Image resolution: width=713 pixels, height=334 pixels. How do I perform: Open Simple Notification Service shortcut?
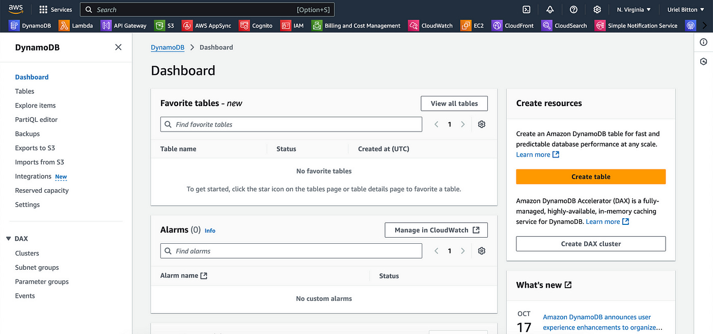click(x=636, y=25)
